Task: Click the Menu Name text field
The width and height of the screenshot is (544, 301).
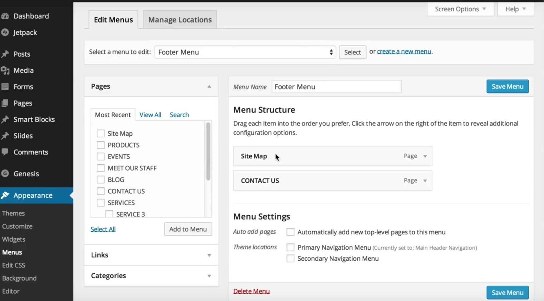Action: tap(336, 87)
